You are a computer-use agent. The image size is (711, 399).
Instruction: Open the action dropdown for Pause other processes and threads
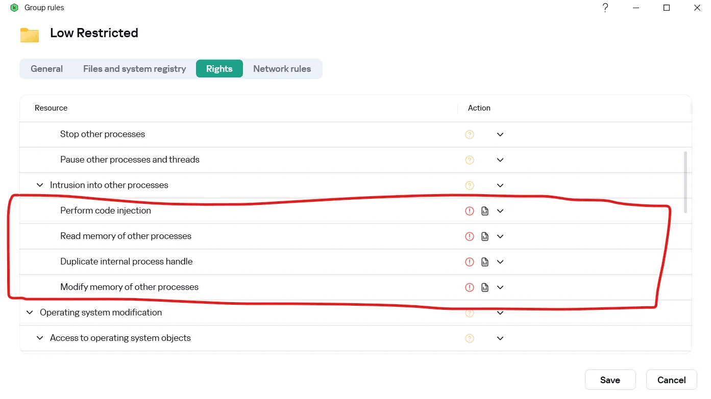tap(500, 160)
